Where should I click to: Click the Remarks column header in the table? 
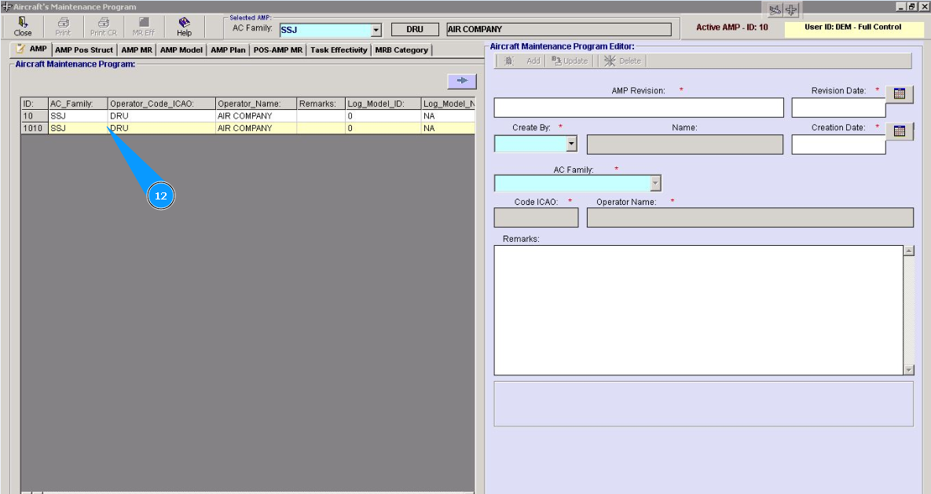321,104
